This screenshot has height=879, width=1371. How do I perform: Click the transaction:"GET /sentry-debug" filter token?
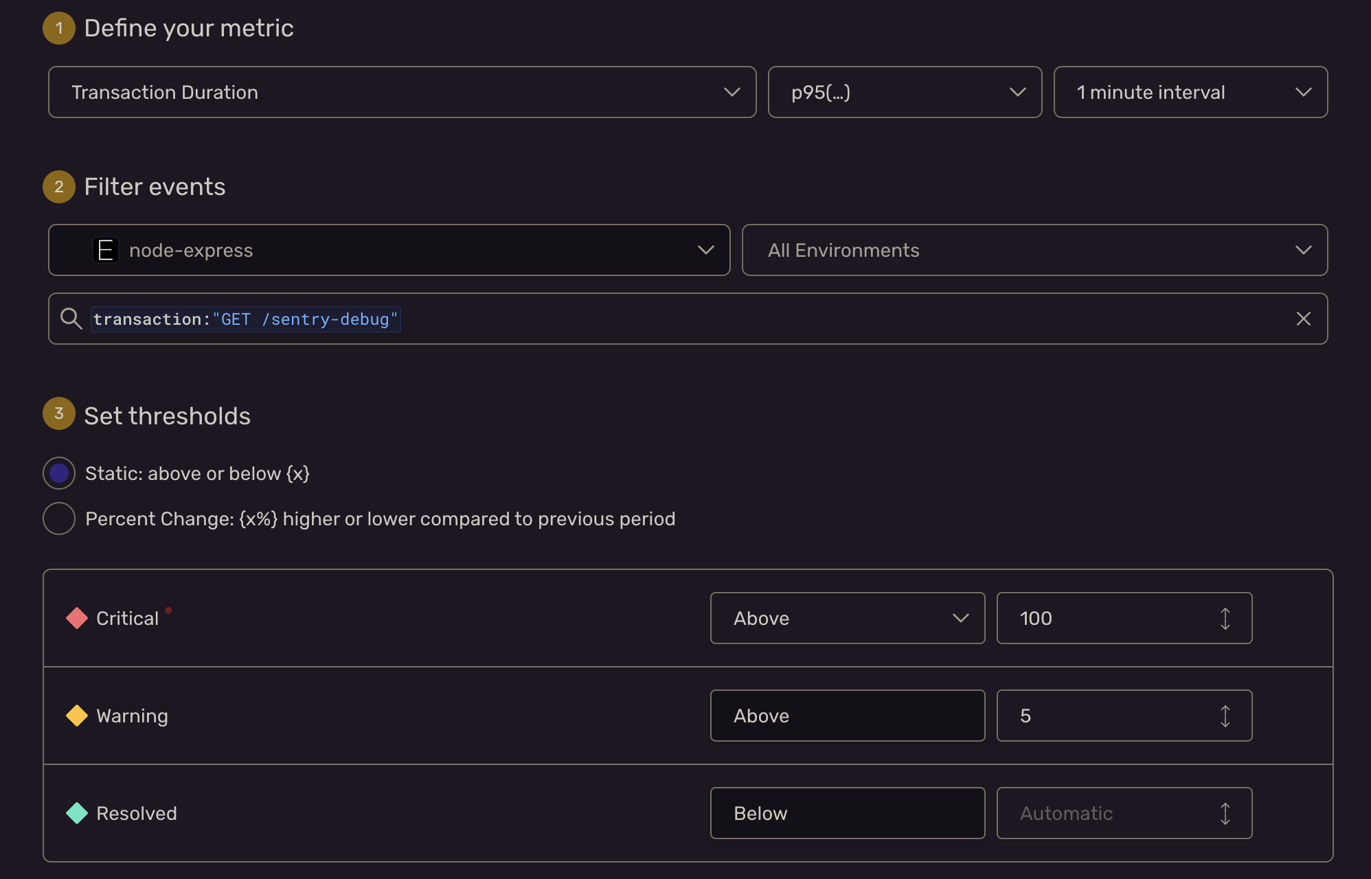245,319
